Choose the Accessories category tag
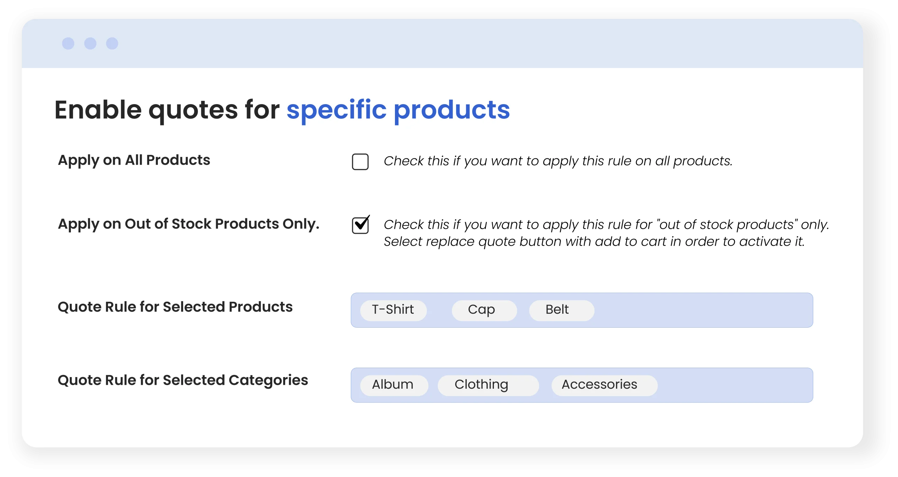Image resolution: width=898 pixels, height=477 pixels. click(x=604, y=386)
